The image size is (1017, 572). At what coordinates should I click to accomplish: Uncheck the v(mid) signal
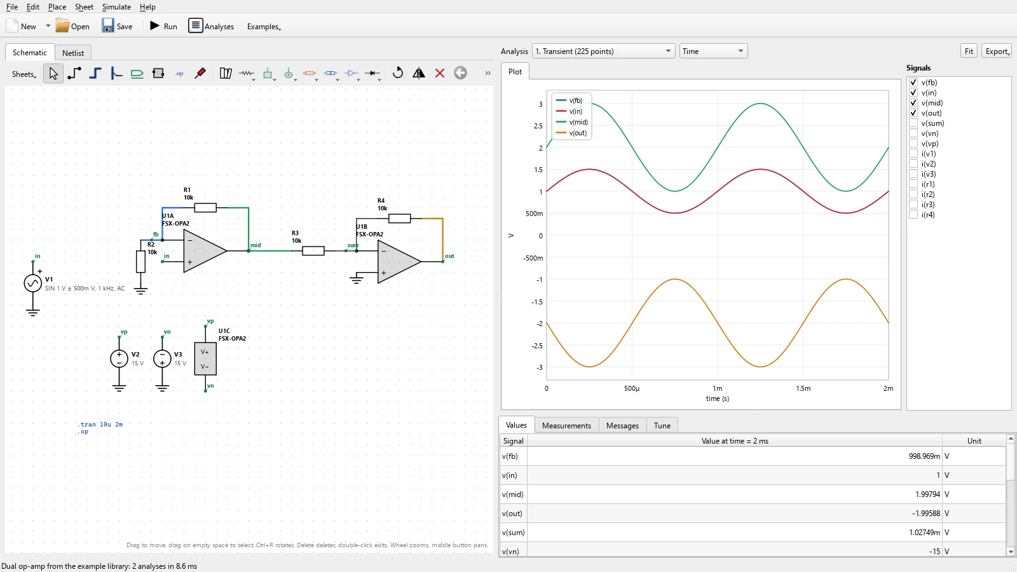pyautogui.click(x=913, y=103)
